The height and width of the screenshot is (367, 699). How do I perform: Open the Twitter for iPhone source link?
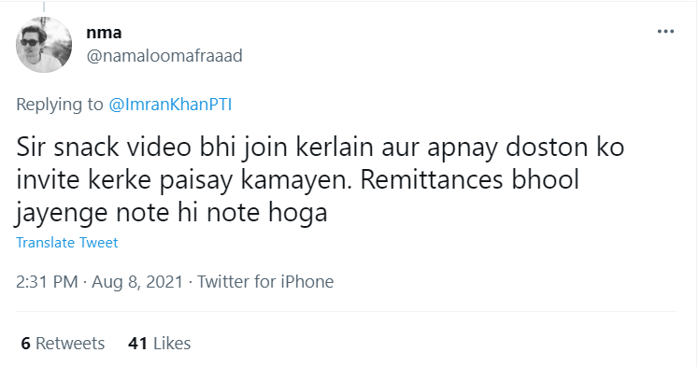[x=265, y=282]
